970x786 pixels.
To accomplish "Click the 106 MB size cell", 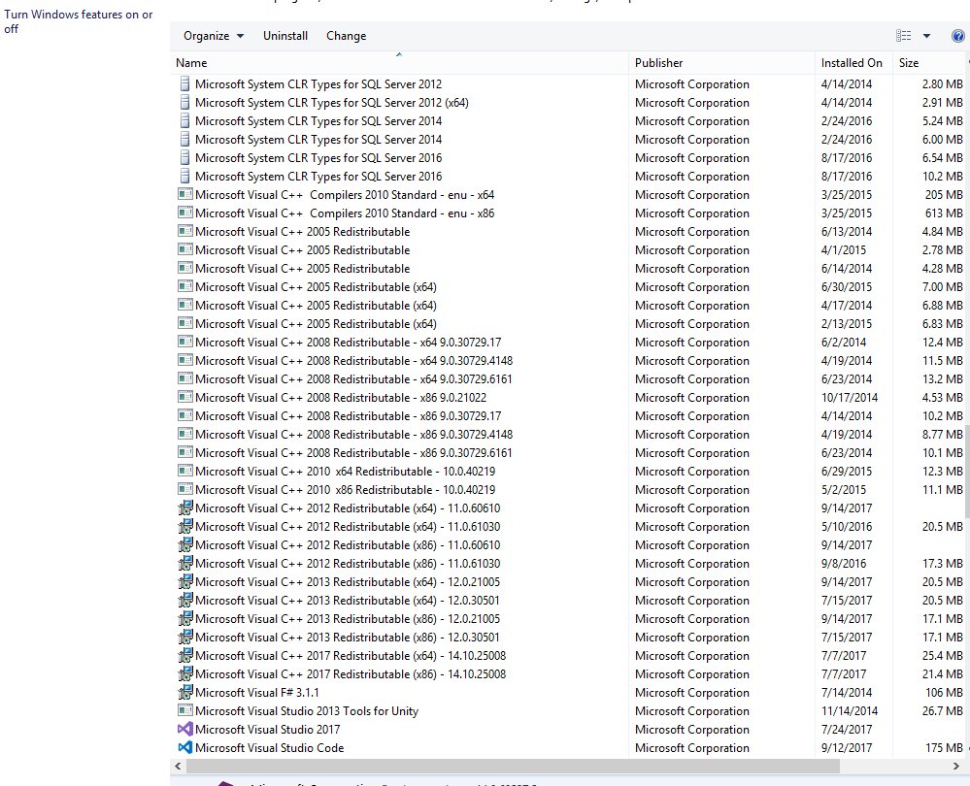I will click(944, 693).
